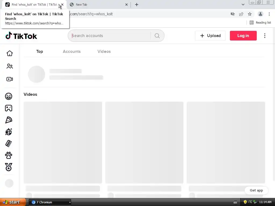Image resolution: width=275 pixels, height=206 pixels.
Task: Click the Upload button
Action: click(x=210, y=36)
